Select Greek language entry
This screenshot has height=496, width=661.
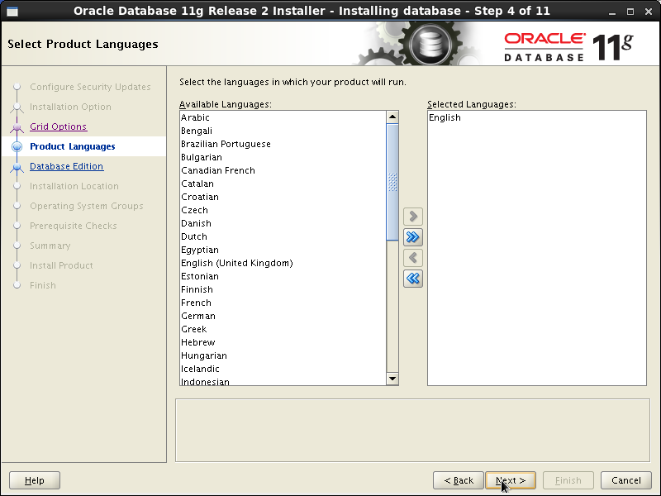(283, 329)
